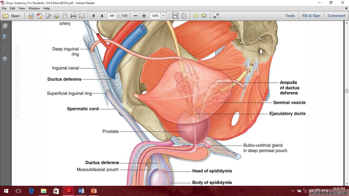
Task: Click the Print file icon
Action: coord(73,16)
